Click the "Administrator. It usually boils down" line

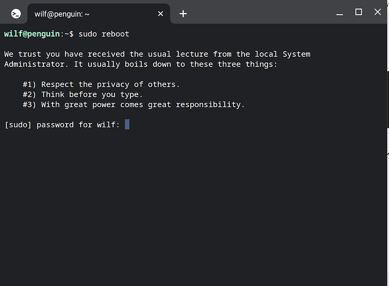141,64
